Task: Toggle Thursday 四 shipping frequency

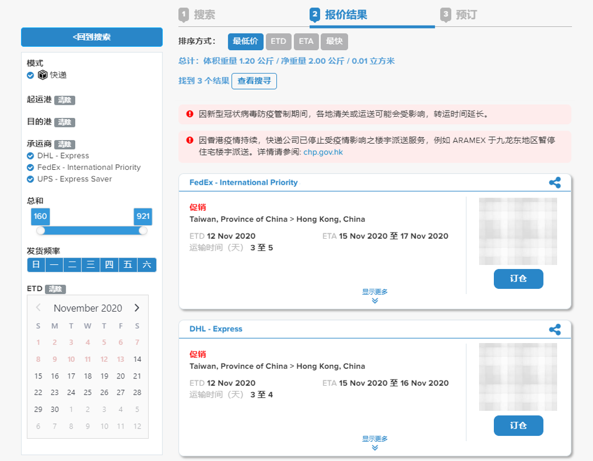Action: [x=109, y=265]
